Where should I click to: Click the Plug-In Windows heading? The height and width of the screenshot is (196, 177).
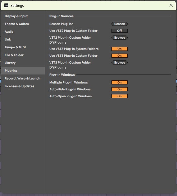click(62, 74)
